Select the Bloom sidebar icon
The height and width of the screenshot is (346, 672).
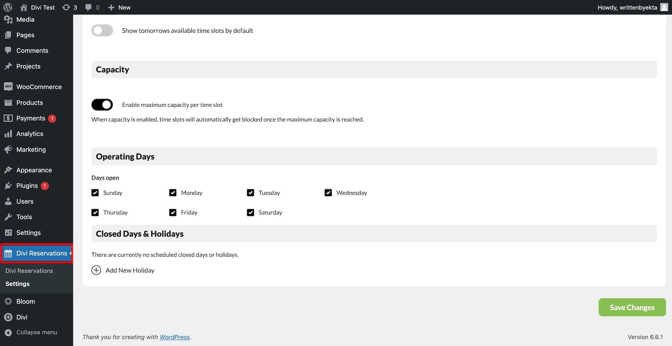(8, 301)
